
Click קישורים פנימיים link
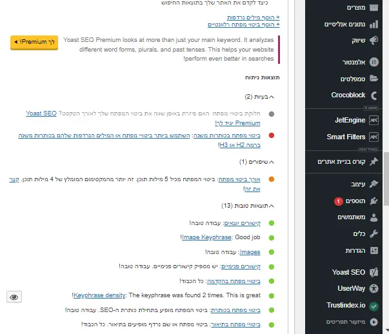pos(241,266)
